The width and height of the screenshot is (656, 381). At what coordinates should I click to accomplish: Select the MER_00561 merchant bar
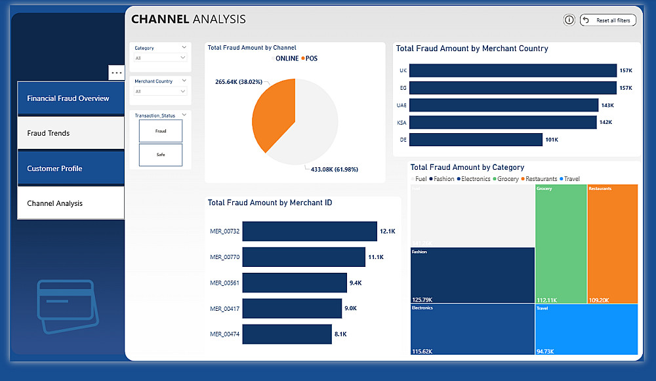tap(295, 283)
